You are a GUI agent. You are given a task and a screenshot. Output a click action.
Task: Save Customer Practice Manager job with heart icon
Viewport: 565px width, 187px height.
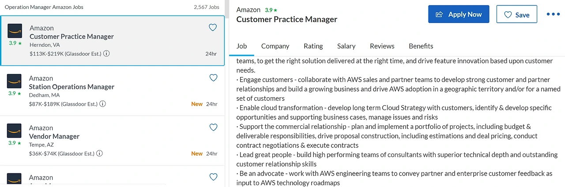click(213, 28)
